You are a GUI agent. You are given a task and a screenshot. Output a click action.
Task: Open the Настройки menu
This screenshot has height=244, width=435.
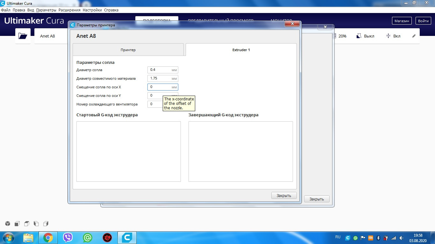coord(92,10)
